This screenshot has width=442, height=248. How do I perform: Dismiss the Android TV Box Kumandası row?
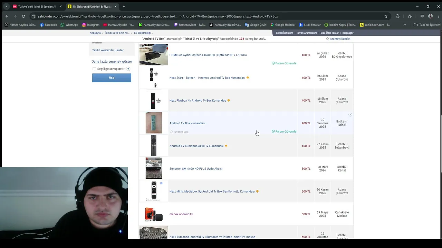click(x=350, y=115)
